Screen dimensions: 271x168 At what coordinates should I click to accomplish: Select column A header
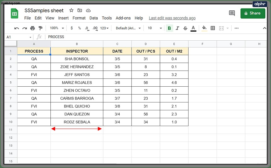(x=34, y=44)
